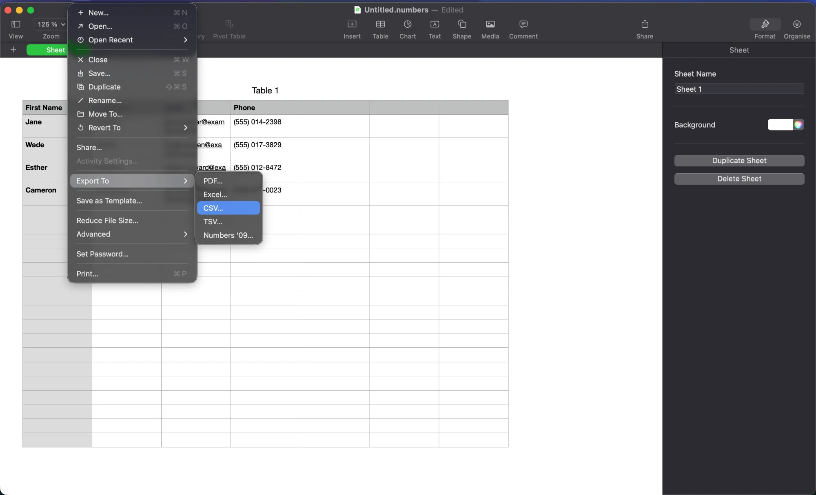Click the Table 1 title
The image size is (816, 495).
point(265,91)
